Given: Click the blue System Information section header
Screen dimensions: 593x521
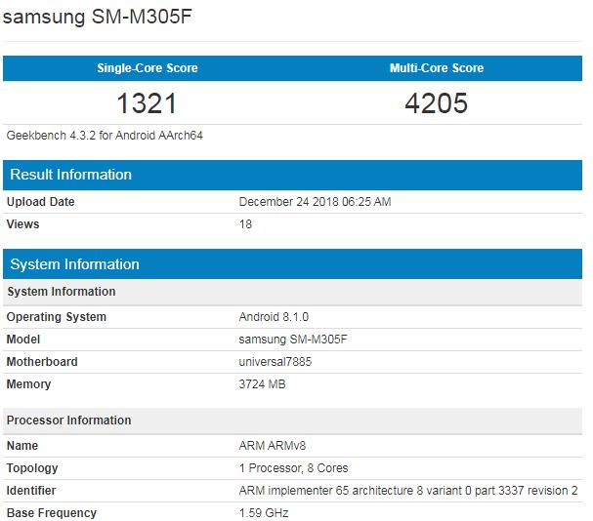Looking at the screenshot, I should (292, 264).
